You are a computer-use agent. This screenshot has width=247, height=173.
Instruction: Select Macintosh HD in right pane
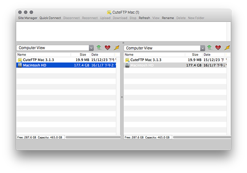175,65
